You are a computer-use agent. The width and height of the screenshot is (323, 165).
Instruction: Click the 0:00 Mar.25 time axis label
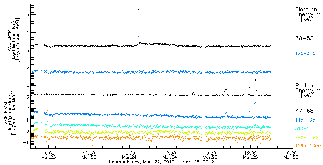pyautogui.click(x=210, y=155)
